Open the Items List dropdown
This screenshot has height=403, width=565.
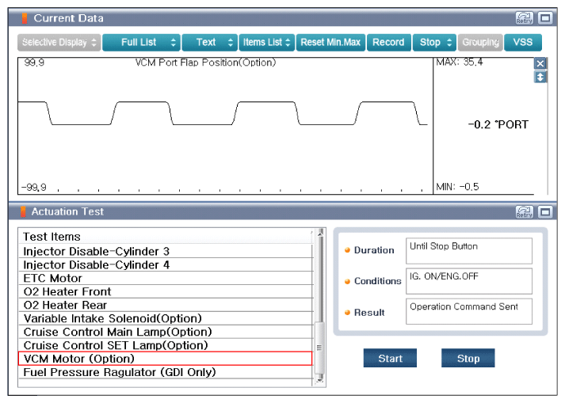tap(266, 43)
